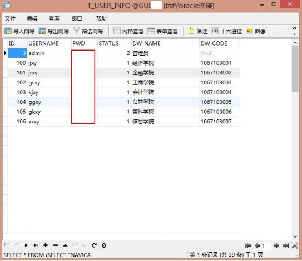Image resolution: width=302 pixels, height=261 pixels.
Task: Click the page number field
Action: [x=266, y=245]
